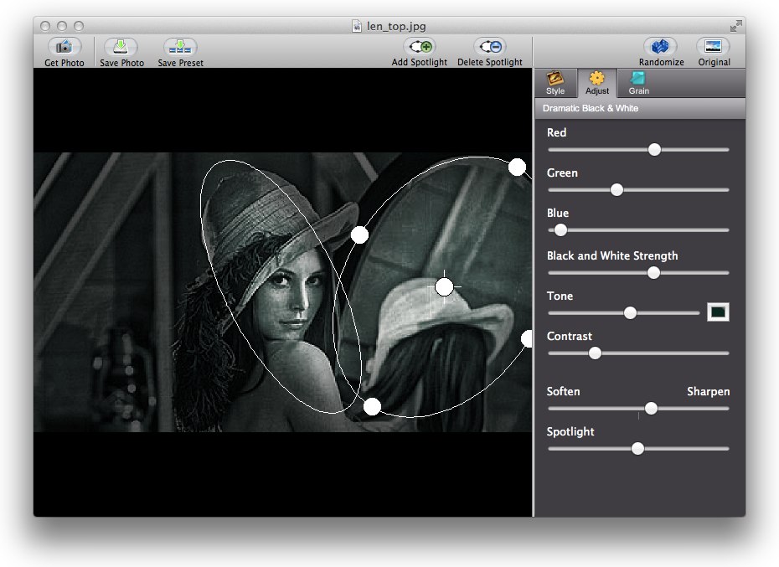Click the Green slider knob
Image resolution: width=779 pixels, height=567 pixels.
tap(616, 190)
